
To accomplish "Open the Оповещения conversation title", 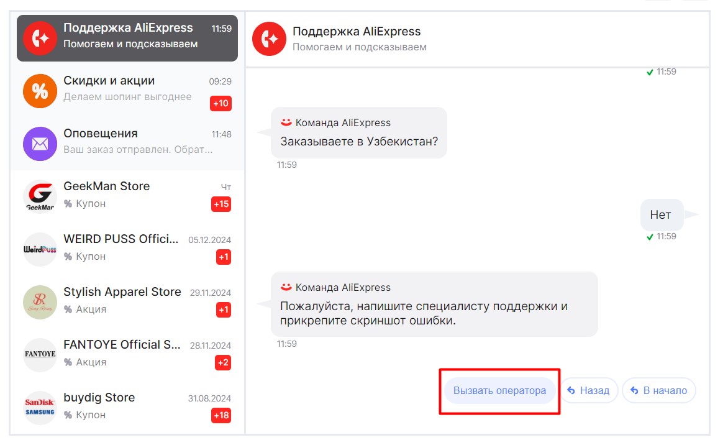I will pos(100,134).
